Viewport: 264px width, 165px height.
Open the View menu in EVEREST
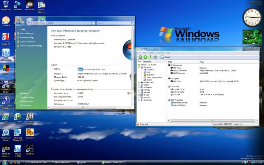pos(144,53)
